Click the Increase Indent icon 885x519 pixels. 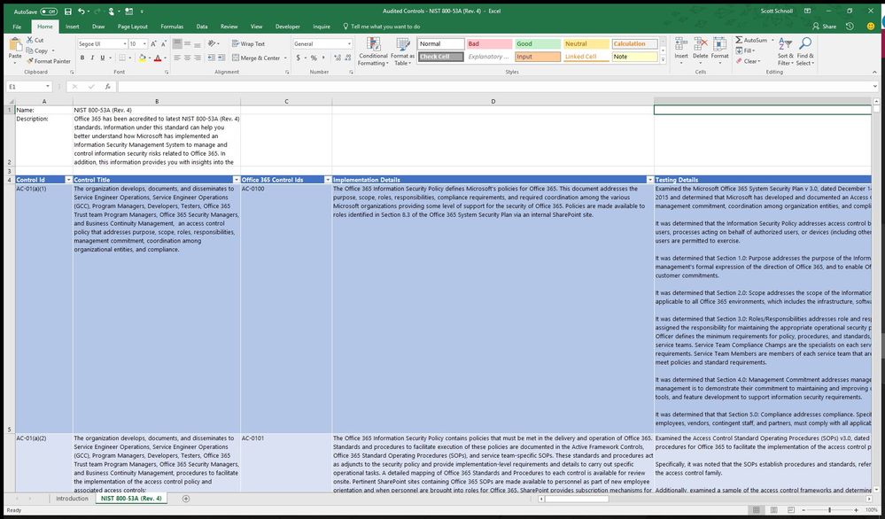click(221, 58)
